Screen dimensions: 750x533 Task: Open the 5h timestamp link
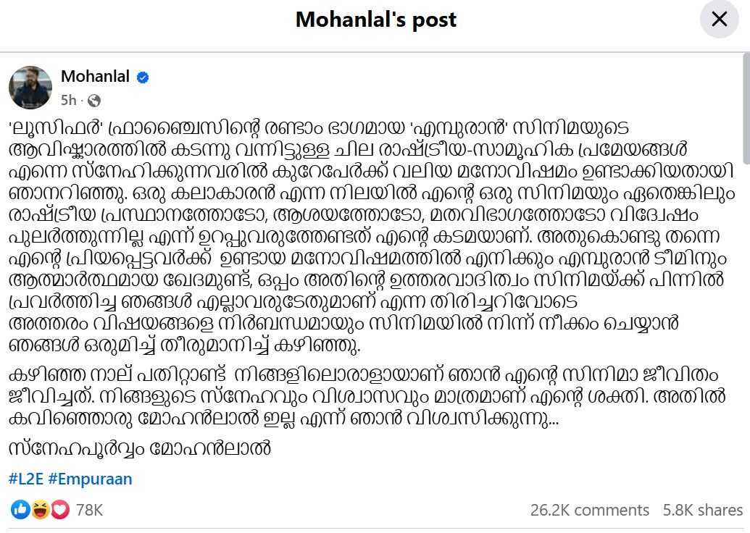69,100
